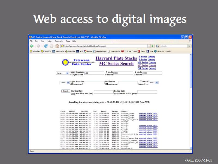Click the green Go arrow beside the URL
Viewport: 218px width, 164px height.
click(153, 46)
